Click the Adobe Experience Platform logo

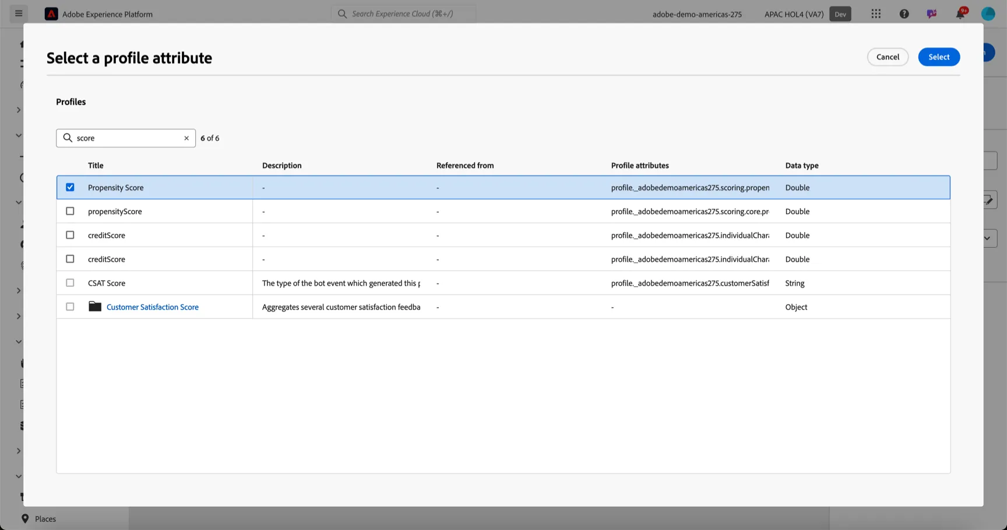(51, 14)
